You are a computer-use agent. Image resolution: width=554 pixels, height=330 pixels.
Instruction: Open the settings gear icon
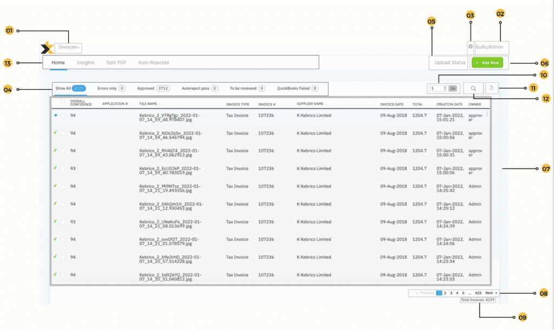[x=470, y=47]
